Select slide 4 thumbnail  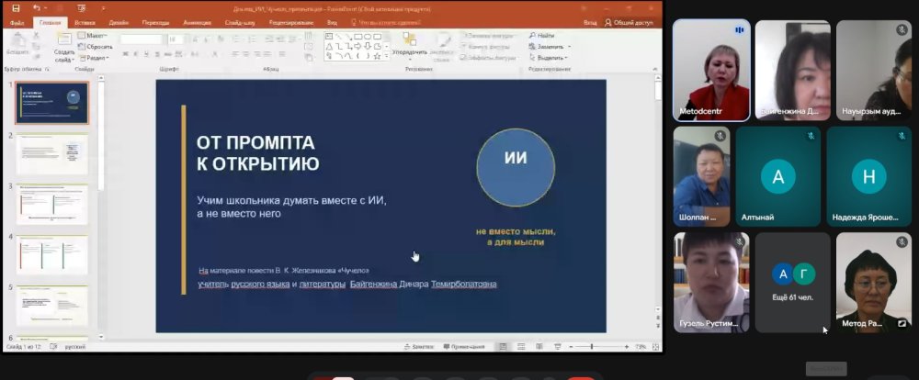tap(51, 255)
